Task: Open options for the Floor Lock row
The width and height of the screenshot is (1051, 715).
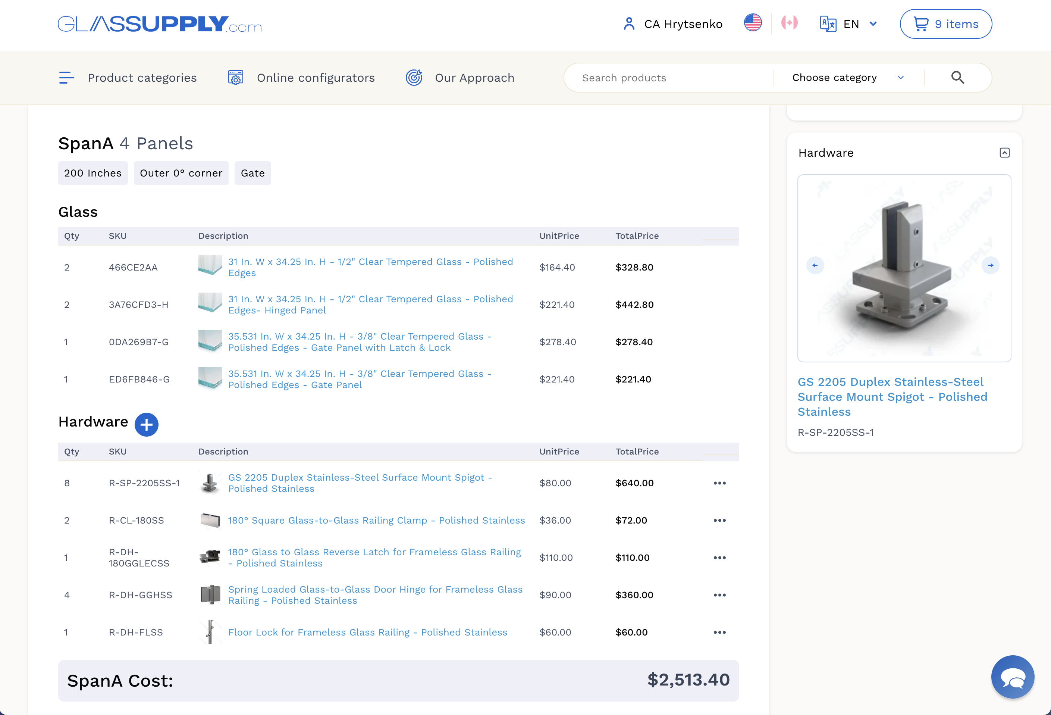Action: [x=719, y=632]
